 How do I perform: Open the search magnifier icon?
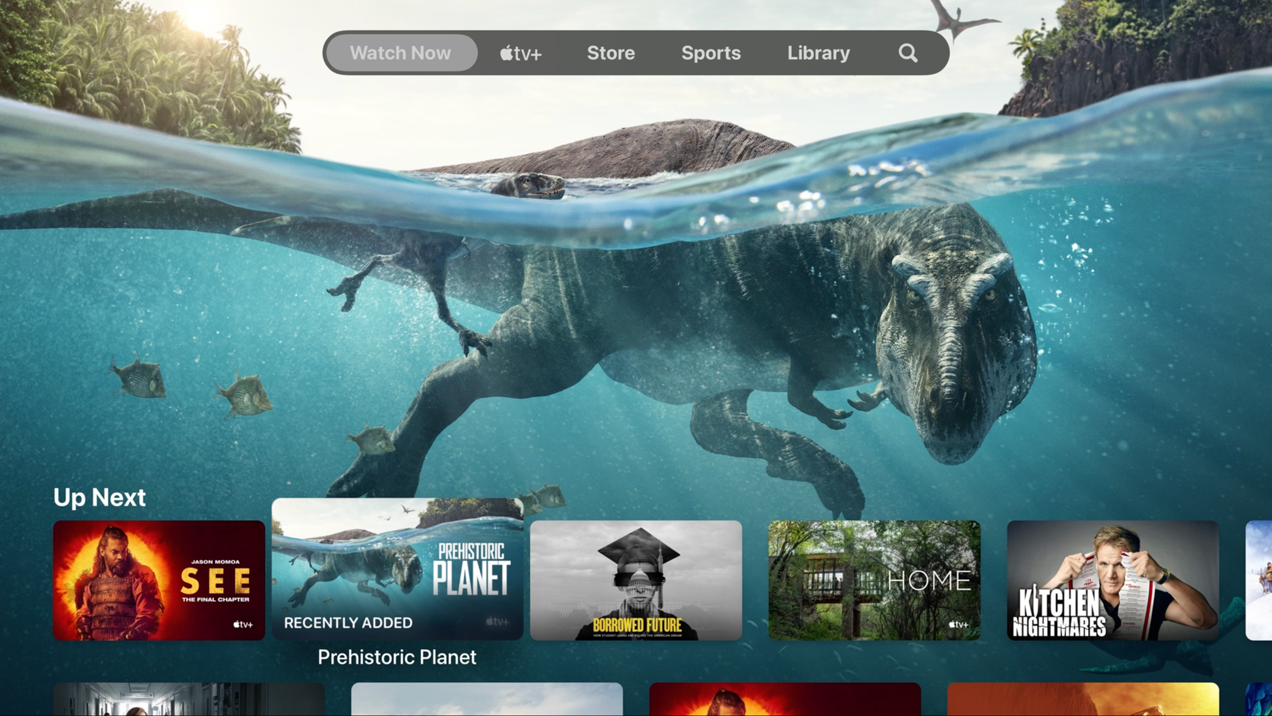click(908, 53)
